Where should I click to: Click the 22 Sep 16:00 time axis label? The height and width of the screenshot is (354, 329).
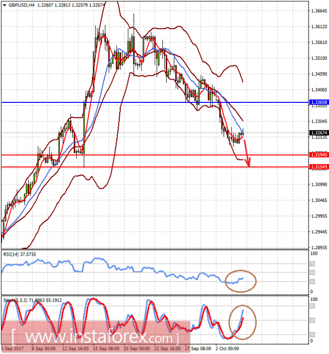coord(167,349)
